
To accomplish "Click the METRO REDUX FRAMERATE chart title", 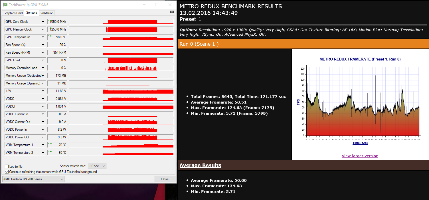I will coord(360,59).
